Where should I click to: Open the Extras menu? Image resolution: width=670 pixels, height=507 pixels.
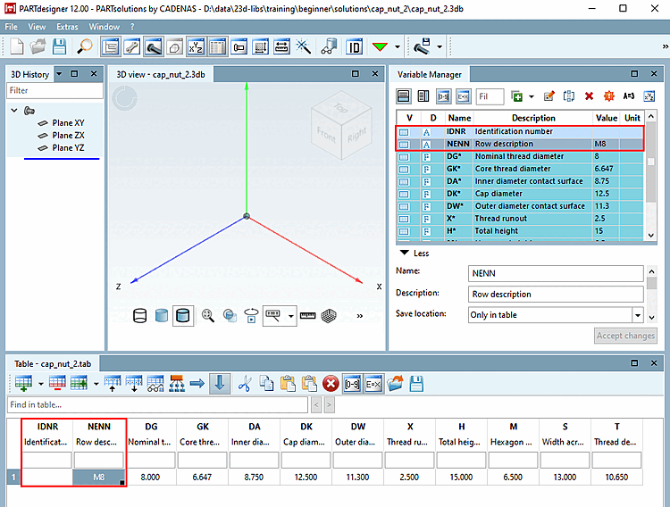tap(67, 27)
